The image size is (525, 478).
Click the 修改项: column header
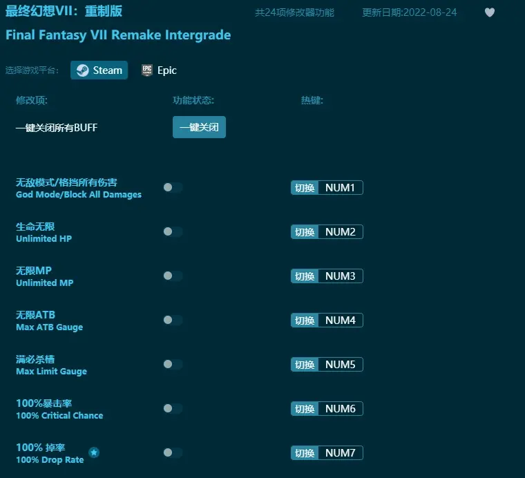tap(32, 100)
